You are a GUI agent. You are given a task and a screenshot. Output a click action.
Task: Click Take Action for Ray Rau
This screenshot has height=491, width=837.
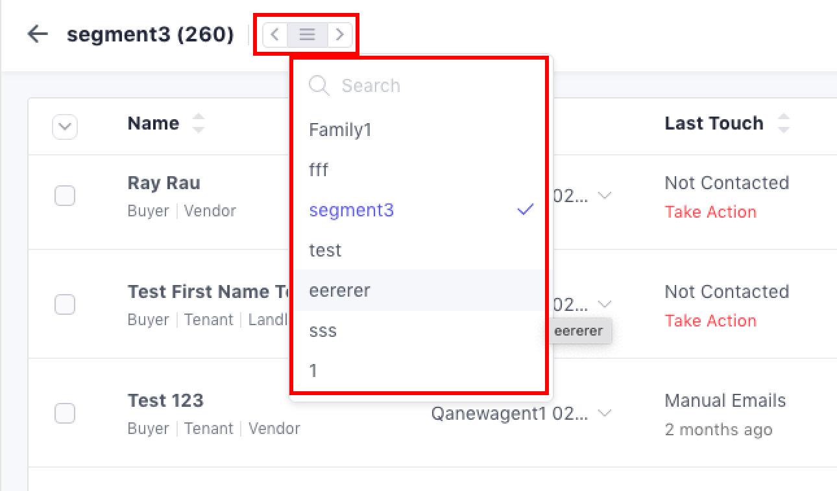(x=710, y=212)
